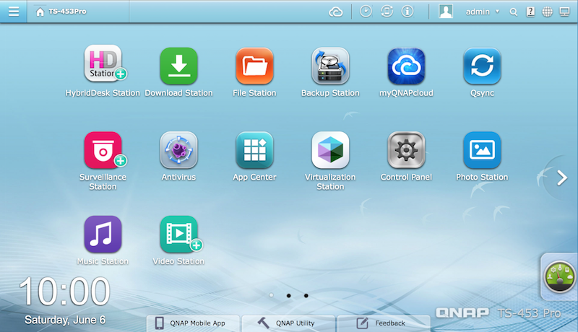Open Photo Station
This screenshot has height=332, width=578.
(482, 150)
